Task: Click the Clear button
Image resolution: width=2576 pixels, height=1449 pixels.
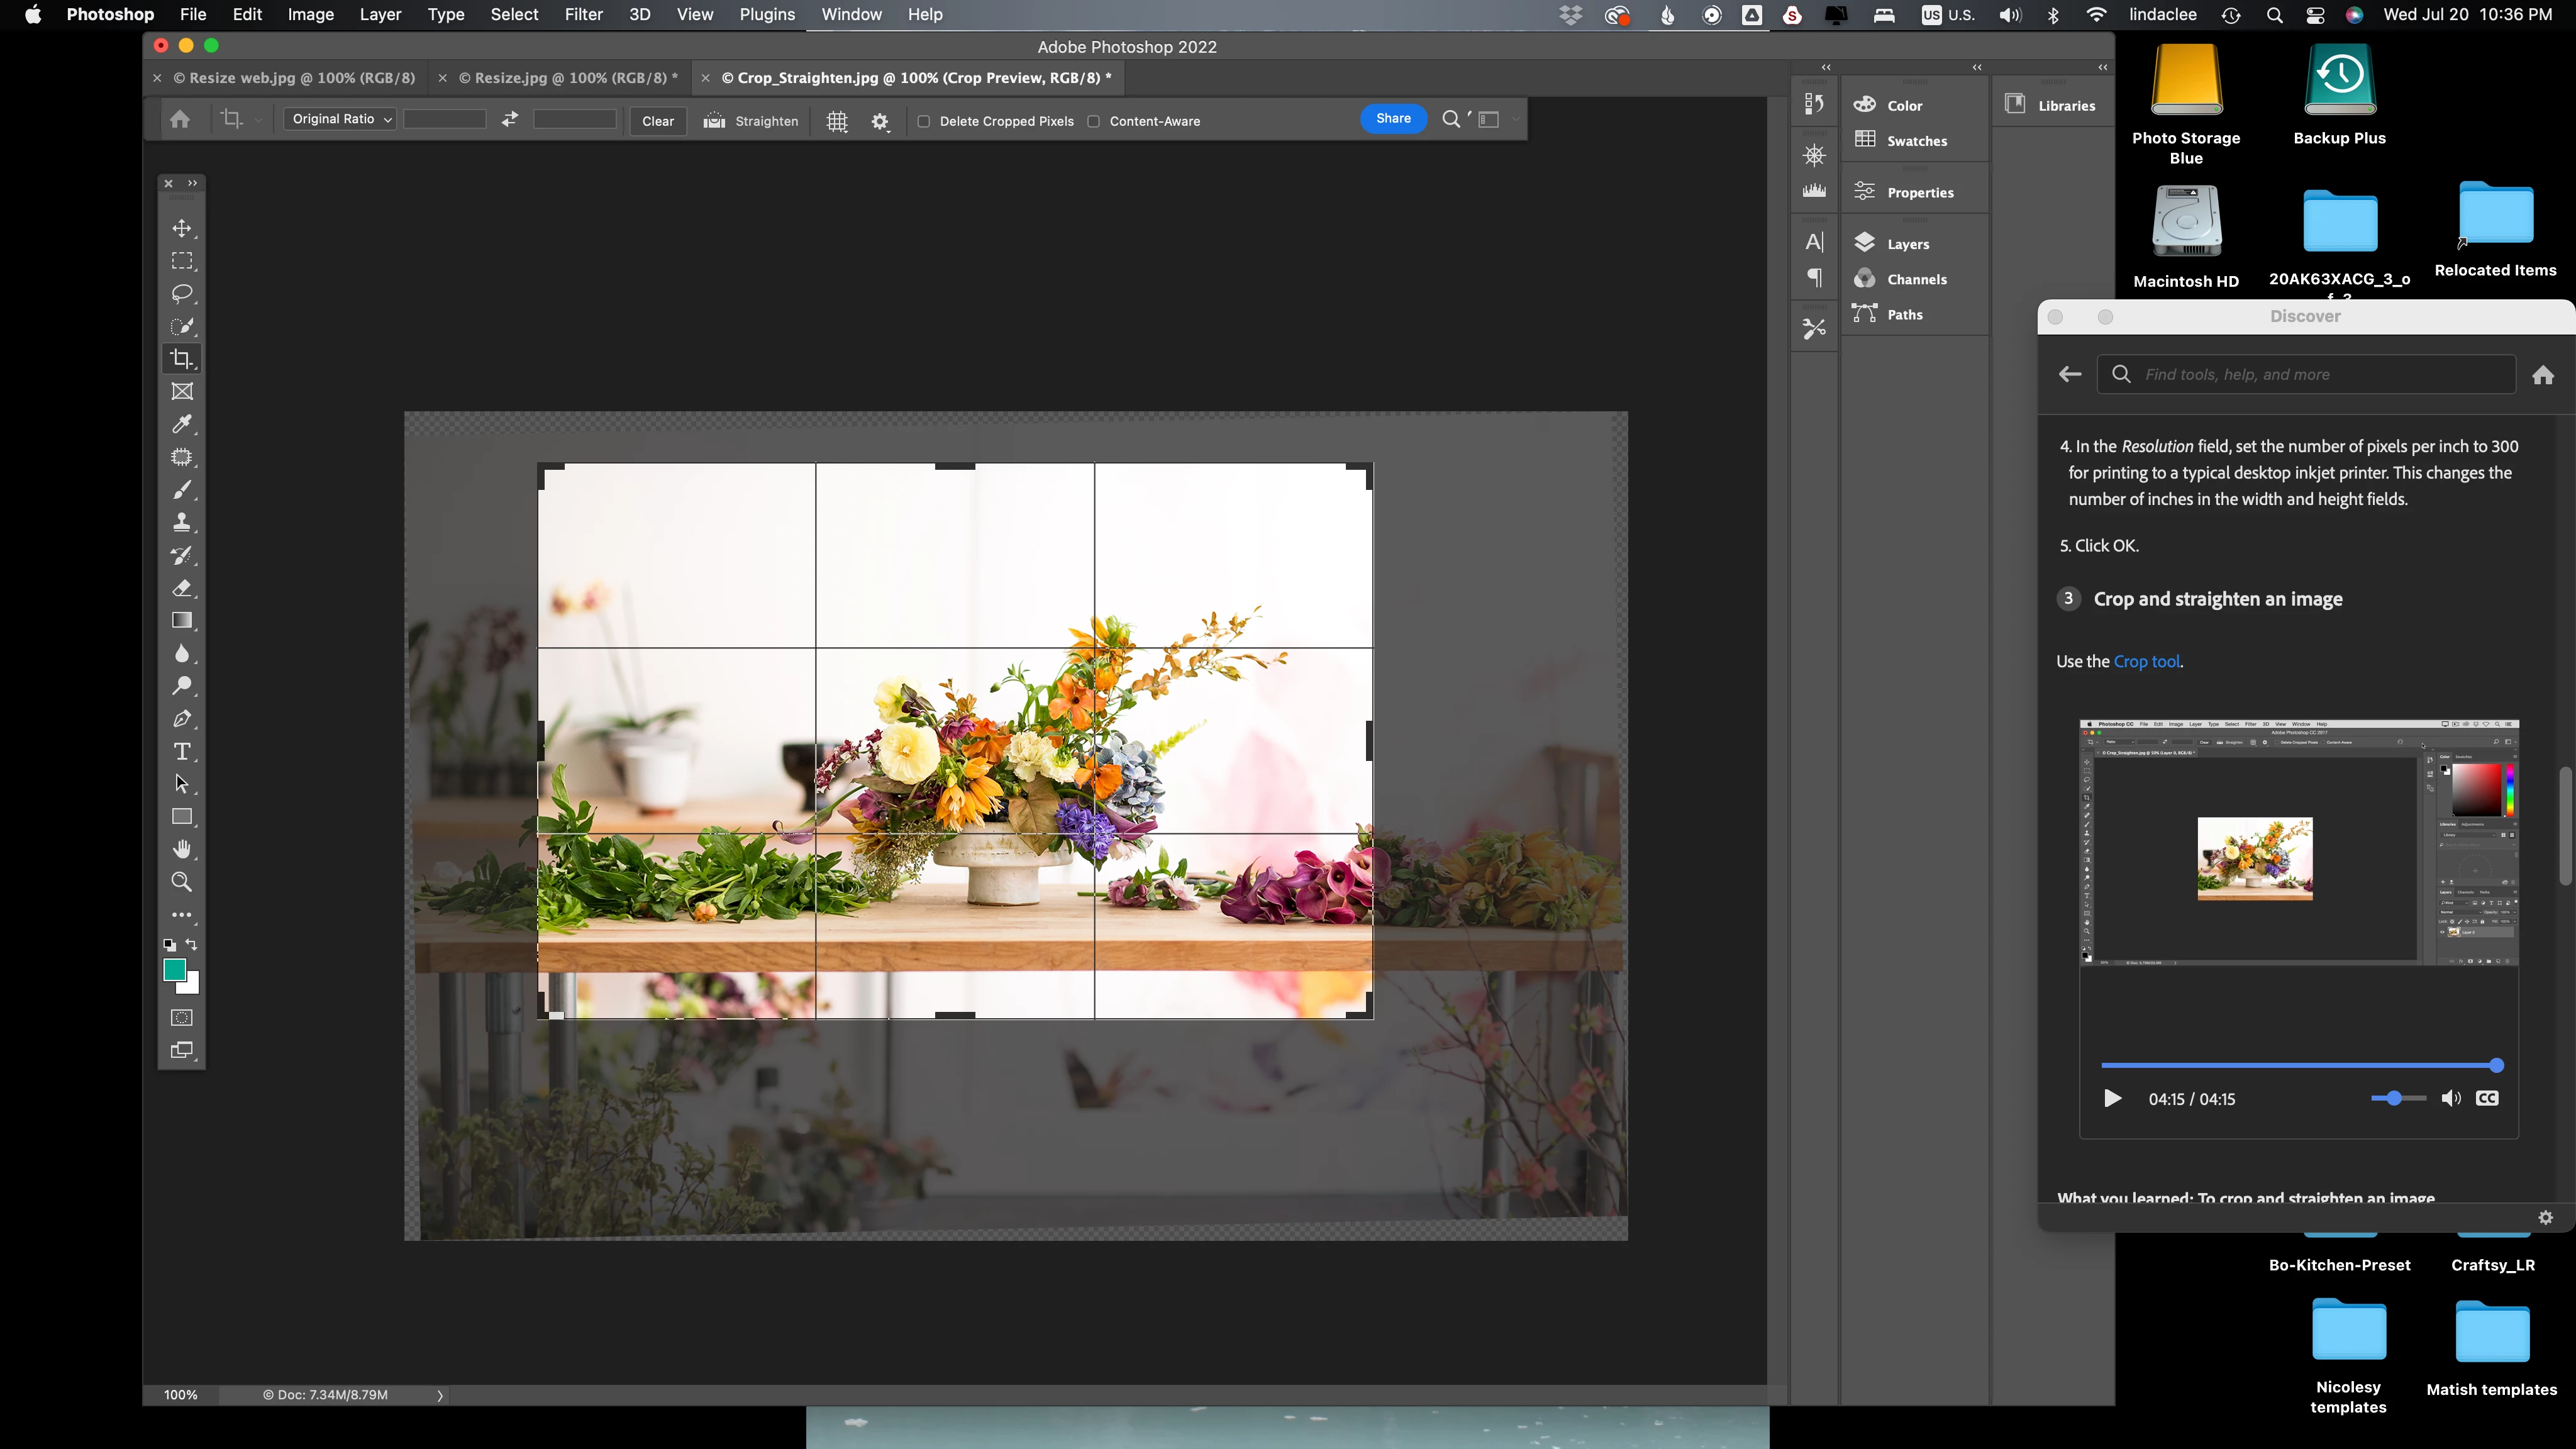Action: click(x=657, y=121)
